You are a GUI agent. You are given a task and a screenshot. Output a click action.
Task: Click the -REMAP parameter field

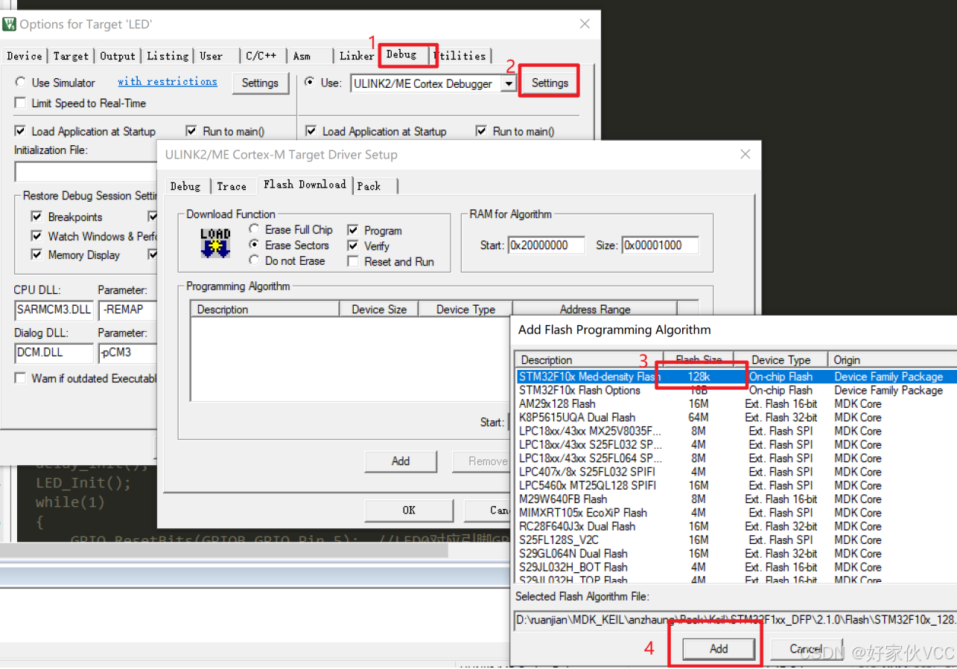click(127, 310)
